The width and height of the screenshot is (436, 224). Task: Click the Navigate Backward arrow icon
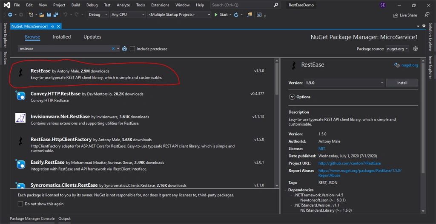coord(10,15)
